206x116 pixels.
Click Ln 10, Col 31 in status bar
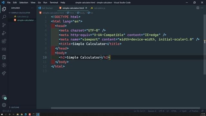click(x=139, y=111)
